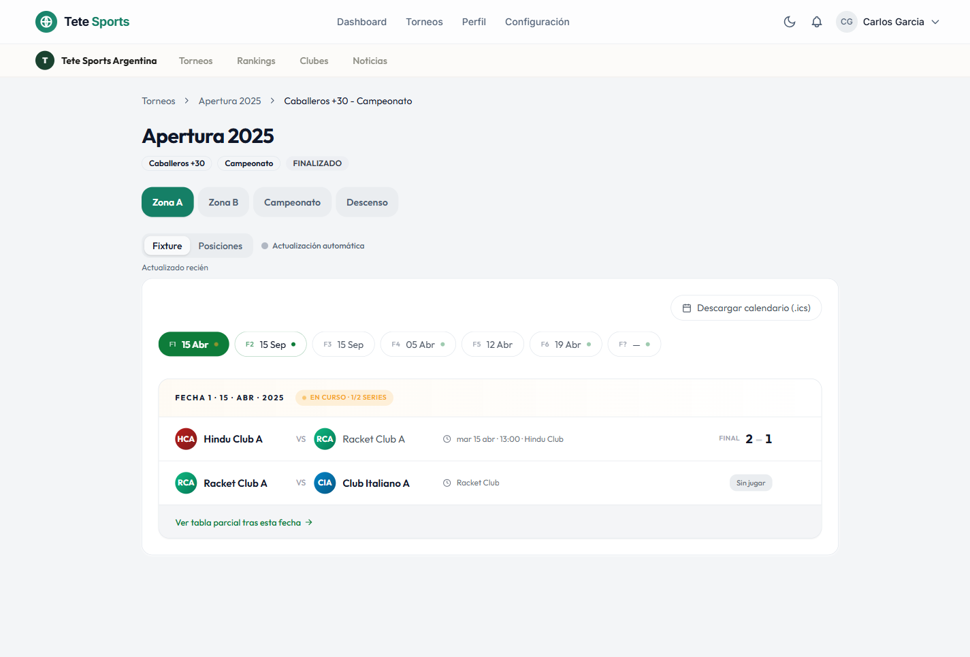This screenshot has height=657, width=970.
Task: Click the RCA badge in the second match row
Action: 186,483
